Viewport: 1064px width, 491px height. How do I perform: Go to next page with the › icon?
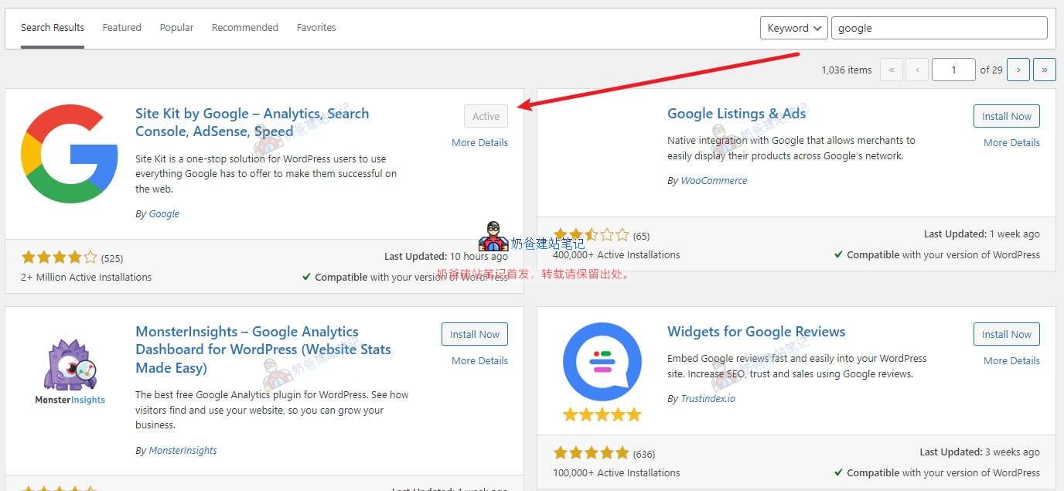coord(1018,69)
